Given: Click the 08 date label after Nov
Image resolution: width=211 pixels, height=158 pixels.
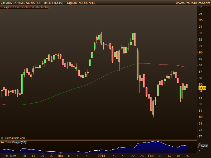Looking at the screenshot, I should (x=24, y=156).
